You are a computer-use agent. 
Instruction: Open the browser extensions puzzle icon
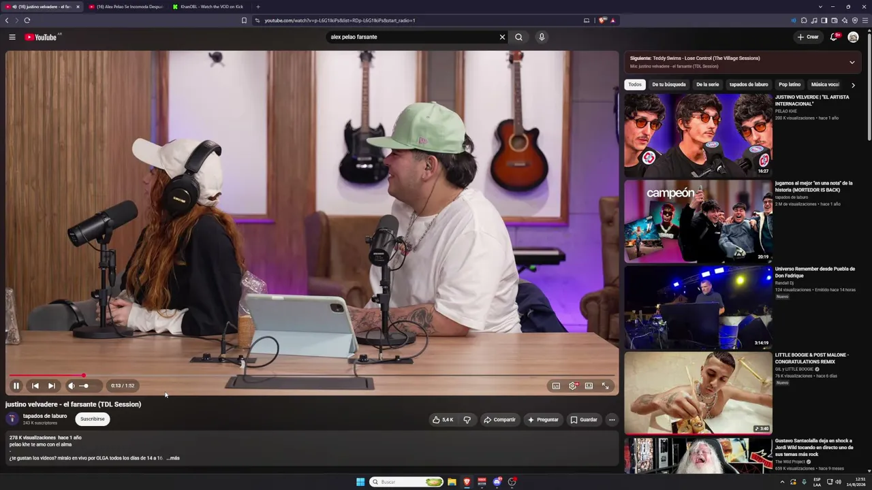(804, 20)
